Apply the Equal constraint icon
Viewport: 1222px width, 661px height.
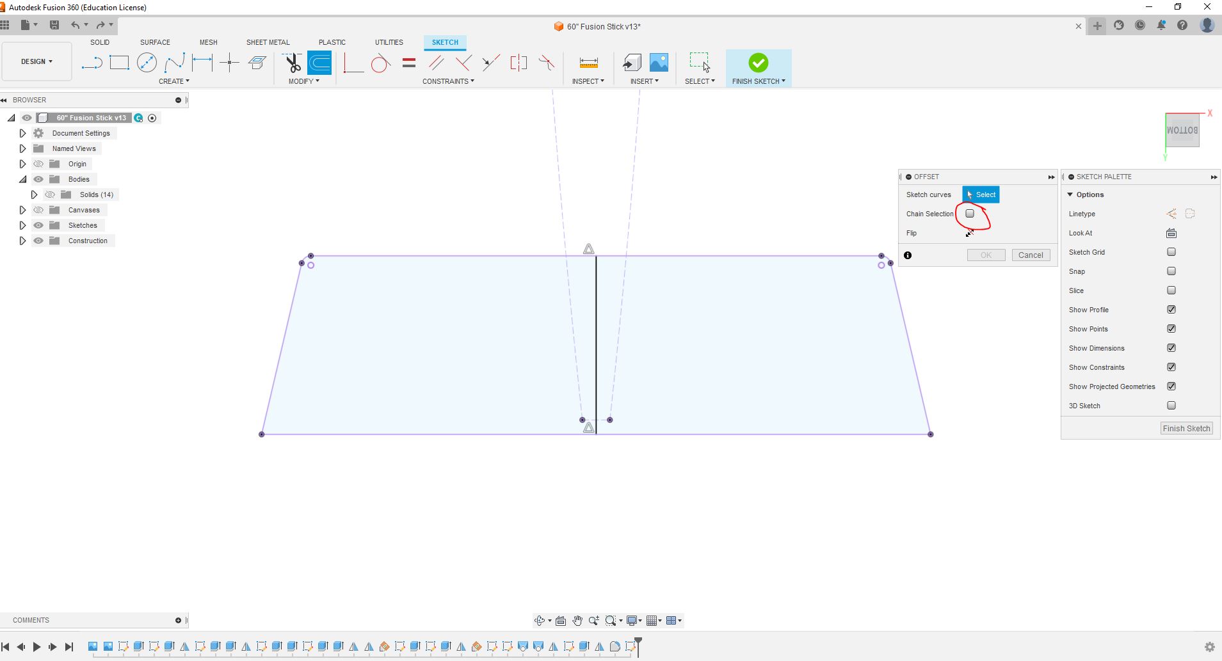coord(408,63)
